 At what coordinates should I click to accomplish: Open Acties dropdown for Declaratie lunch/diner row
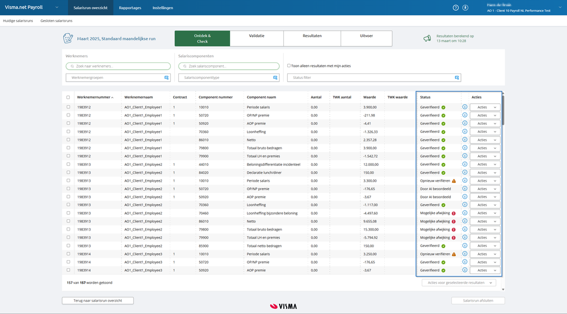click(485, 173)
